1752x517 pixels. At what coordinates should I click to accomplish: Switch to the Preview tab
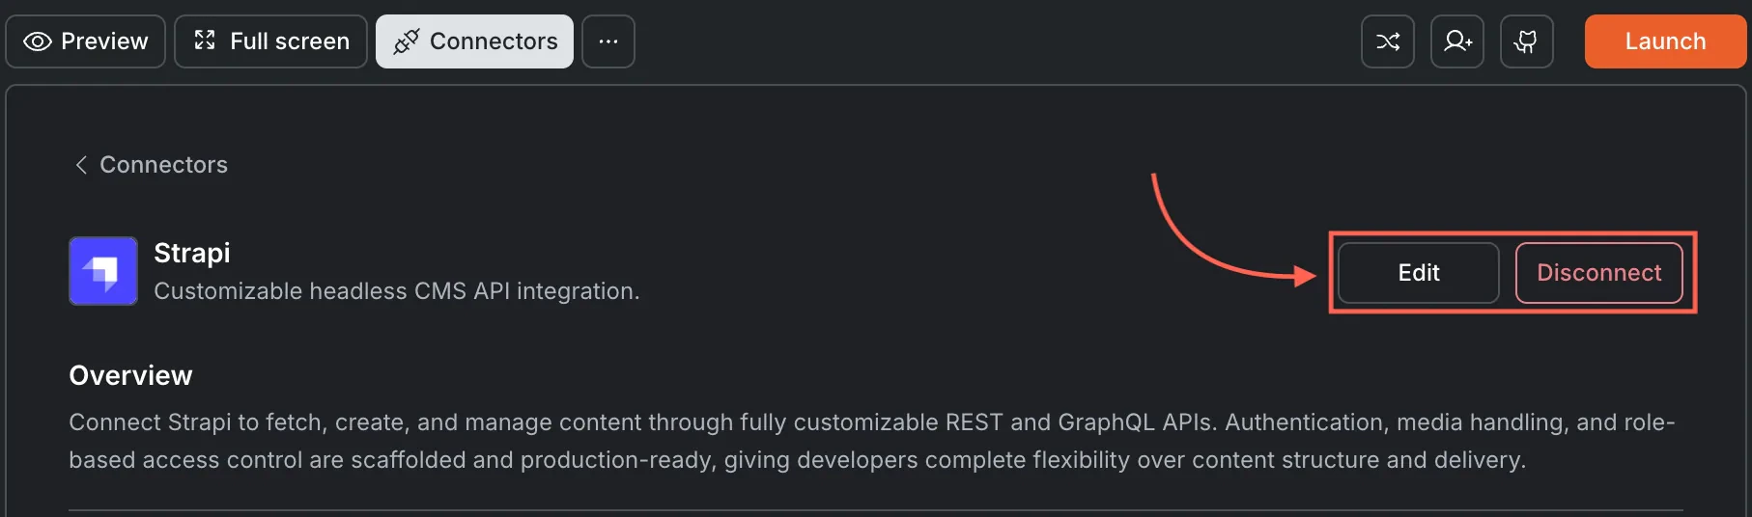pyautogui.click(x=86, y=41)
